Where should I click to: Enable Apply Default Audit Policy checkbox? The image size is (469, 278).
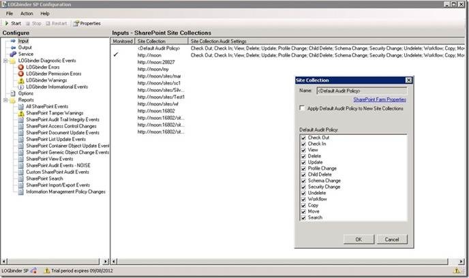303,109
